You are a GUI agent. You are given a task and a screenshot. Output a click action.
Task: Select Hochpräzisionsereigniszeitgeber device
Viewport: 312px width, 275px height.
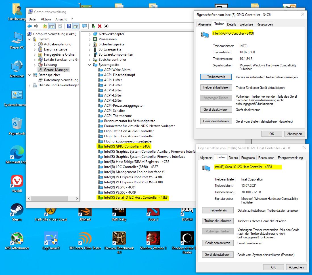pyautogui.click(x=128, y=141)
